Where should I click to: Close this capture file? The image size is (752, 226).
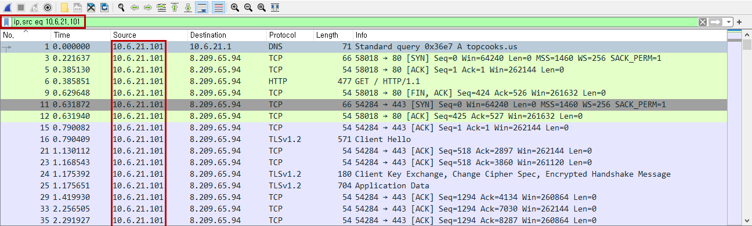coord(91,8)
